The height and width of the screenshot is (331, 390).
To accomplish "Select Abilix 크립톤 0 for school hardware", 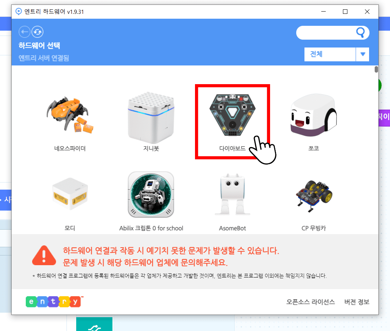I will point(151,194).
